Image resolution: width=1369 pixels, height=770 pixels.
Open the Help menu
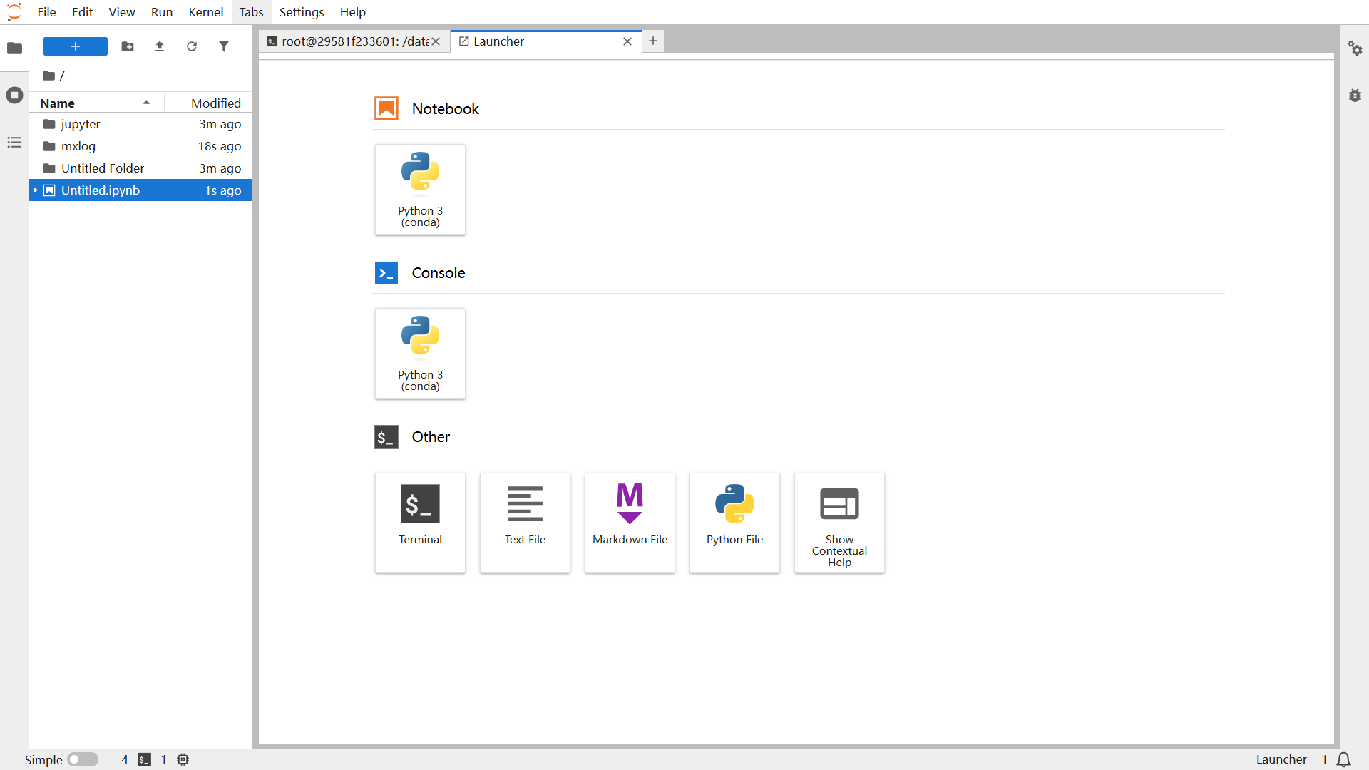coord(352,12)
